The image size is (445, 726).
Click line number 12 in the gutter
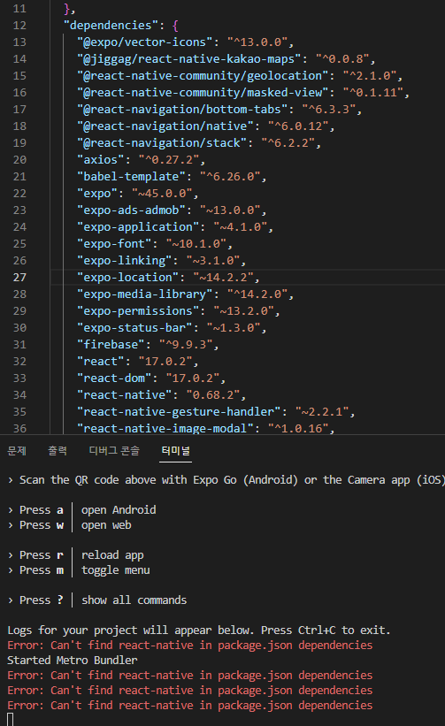pos(19,26)
